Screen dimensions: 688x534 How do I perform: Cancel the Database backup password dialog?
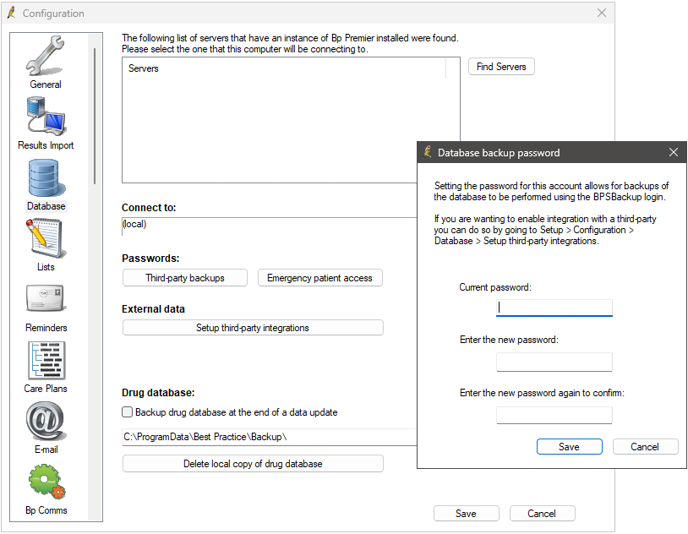point(645,447)
